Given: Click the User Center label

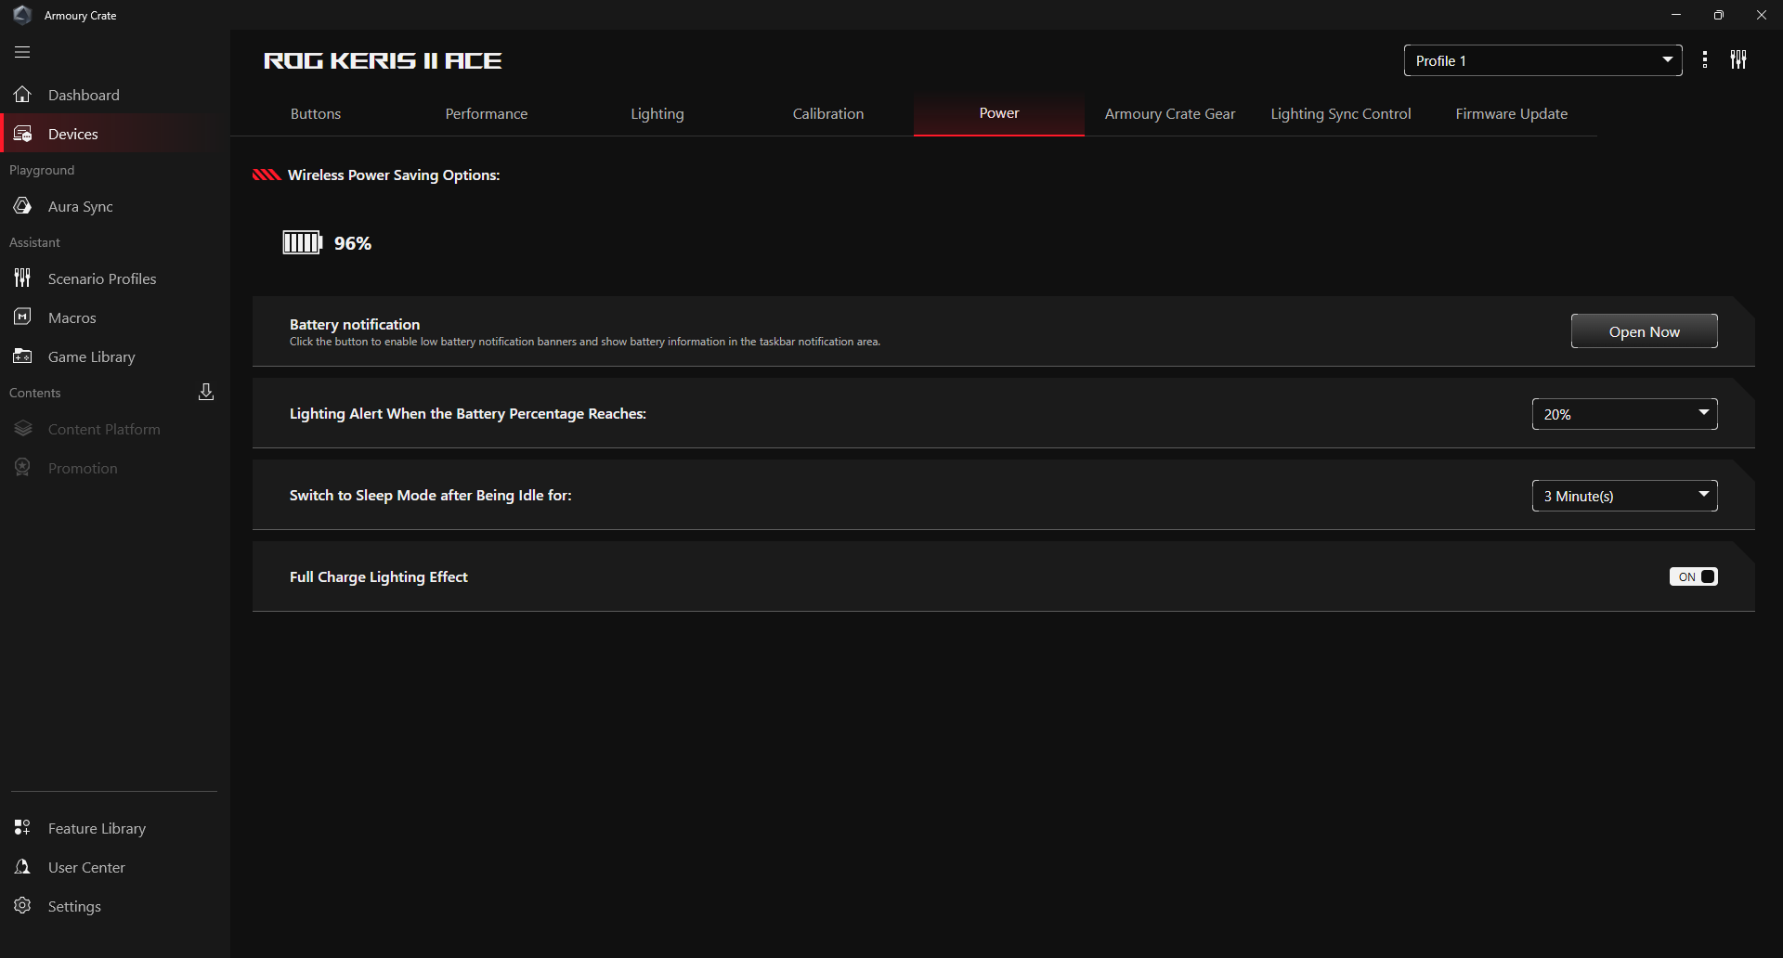Looking at the screenshot, I should point(86,867).
